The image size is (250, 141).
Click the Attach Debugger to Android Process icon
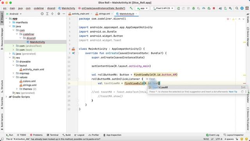click(209, 8)
